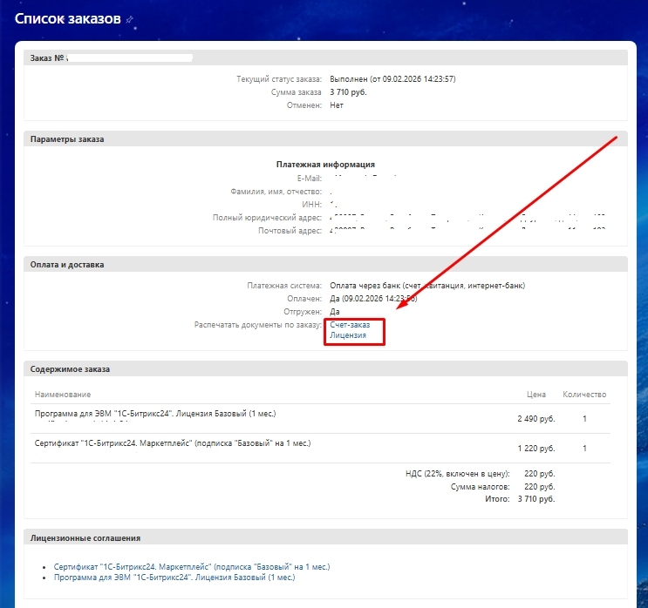Viewport: 648px width, 608px height.
Task: Open the Сертификат Маркетплейс license agreement link
Action: coord(192,567)
